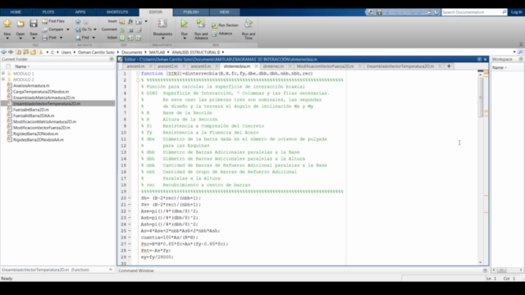Screen dimensions: 525x295
Task: Click the search magnifier in documentation box
Action: (x=504, y=12)
